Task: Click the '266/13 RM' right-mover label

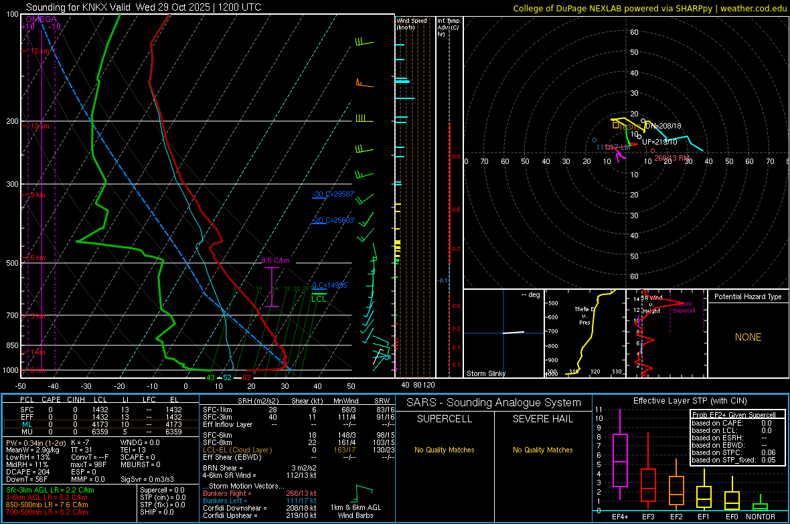Action: point(671,158)
